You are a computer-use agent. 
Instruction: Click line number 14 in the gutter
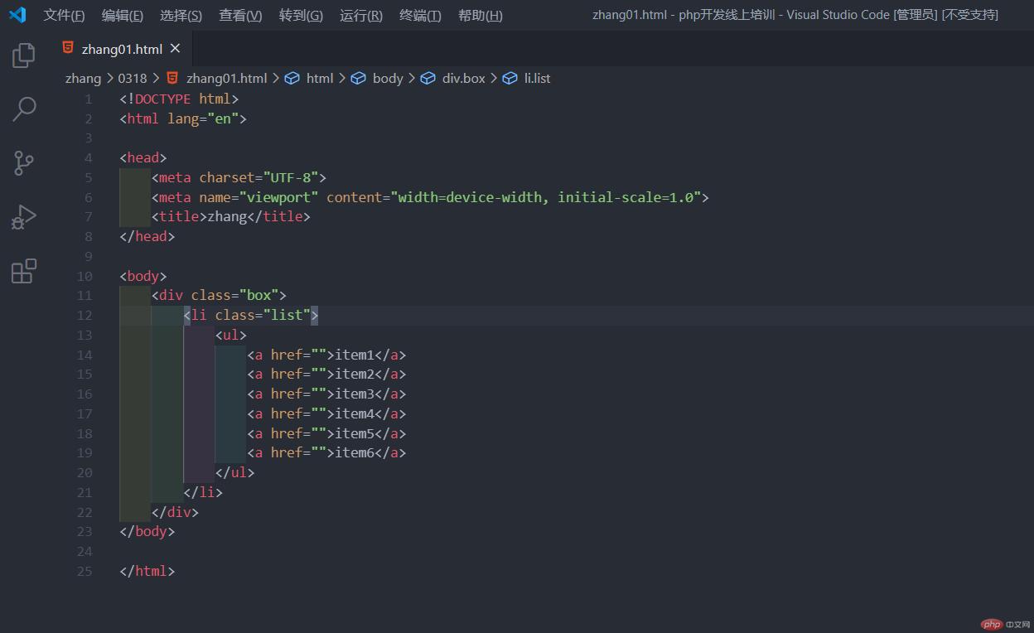click(85, 355)
